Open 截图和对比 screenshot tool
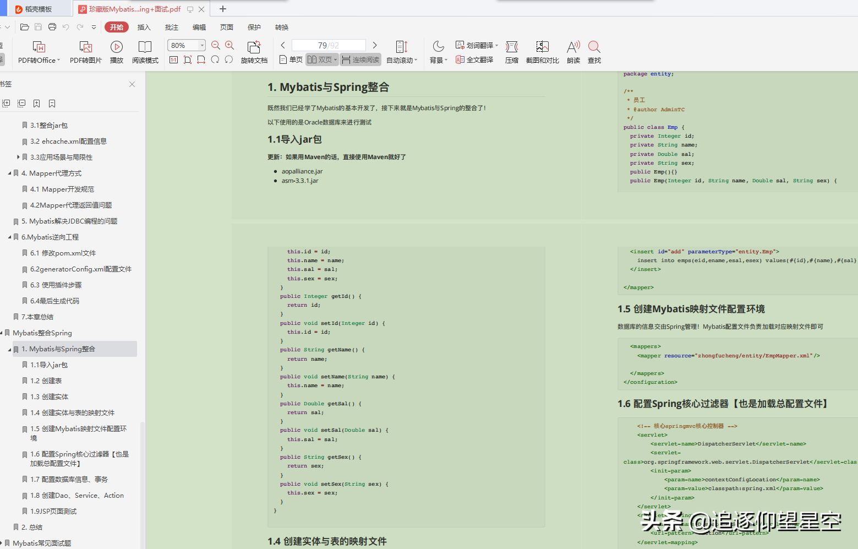 [543, 52]
